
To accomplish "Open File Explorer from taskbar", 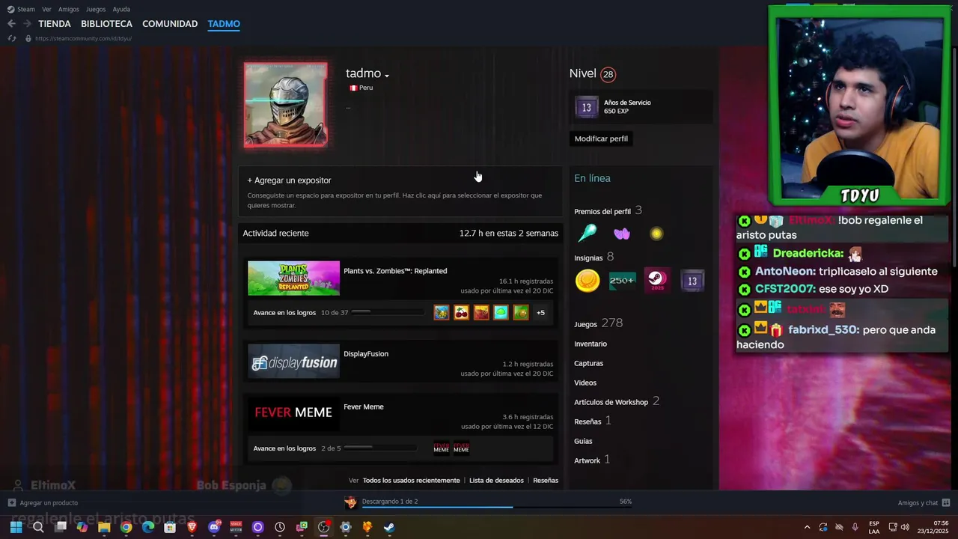I will point(104,527).
